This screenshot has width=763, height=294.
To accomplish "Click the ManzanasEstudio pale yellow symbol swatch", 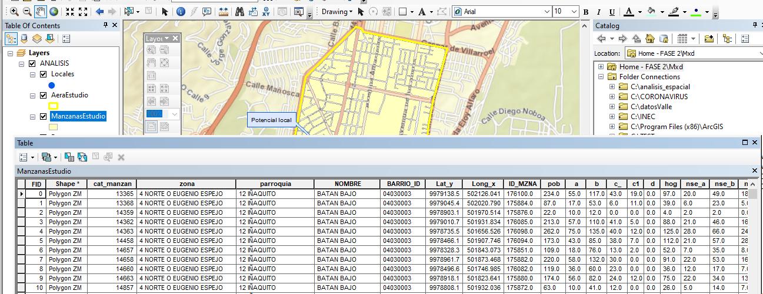I will point(53,127).
